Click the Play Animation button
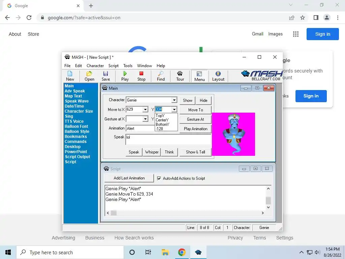 click(x=196, y=129)
